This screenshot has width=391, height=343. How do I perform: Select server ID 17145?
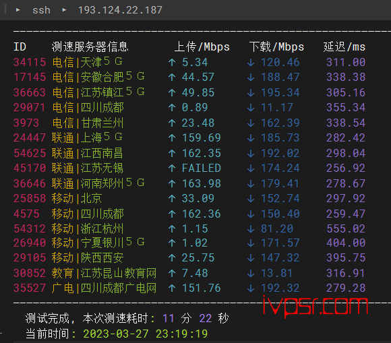(x=30, y=77)
